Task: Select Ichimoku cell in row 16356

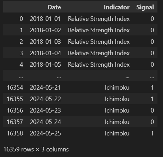Action: (117, 110)
